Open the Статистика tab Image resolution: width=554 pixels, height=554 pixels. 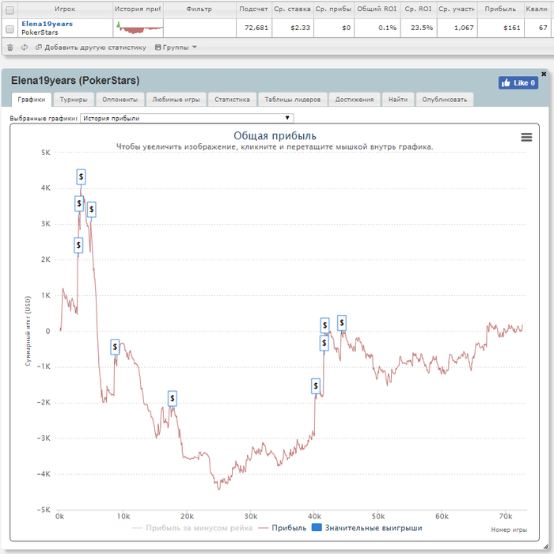232,100
